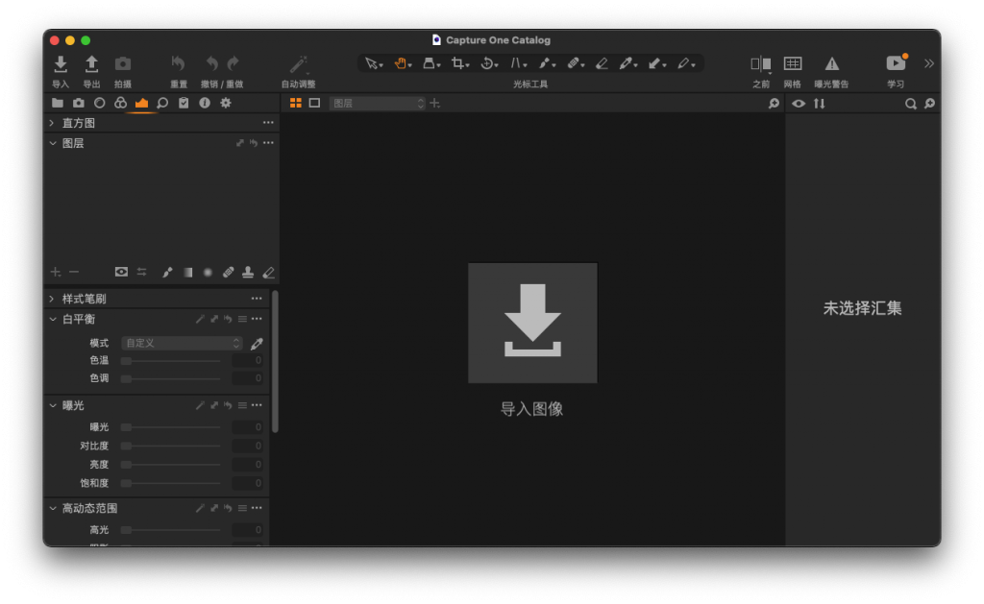Click the 重置 reset icon in toolbar
984x604 pixels.
point(178,64)
